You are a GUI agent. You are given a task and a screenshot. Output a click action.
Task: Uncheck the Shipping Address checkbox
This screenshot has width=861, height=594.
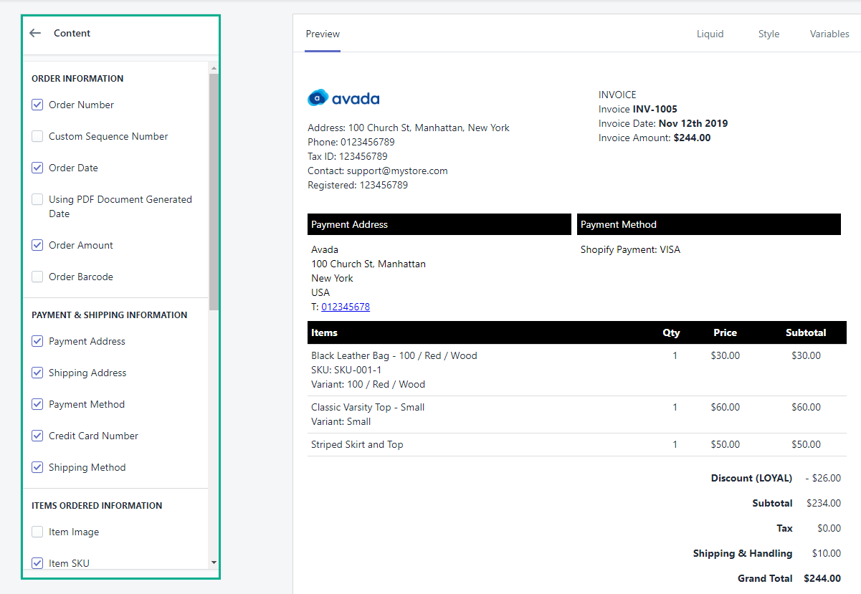tap(37, 373)
